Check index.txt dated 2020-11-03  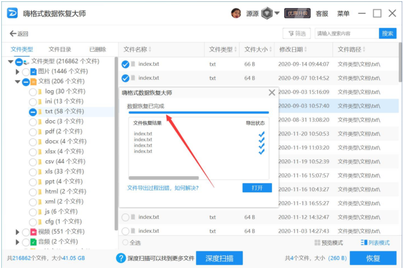pyautogui.click(x=125, y=231)
